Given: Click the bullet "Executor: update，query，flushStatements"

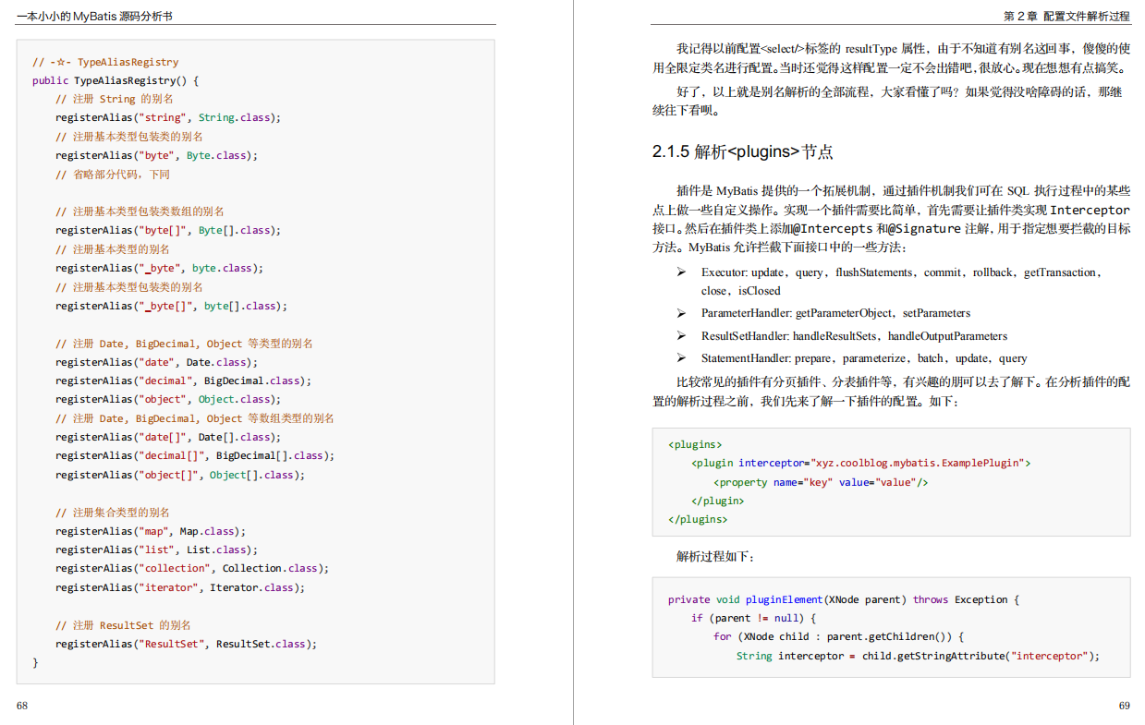Looking at the screenshot, I should (x=901, y=282).
